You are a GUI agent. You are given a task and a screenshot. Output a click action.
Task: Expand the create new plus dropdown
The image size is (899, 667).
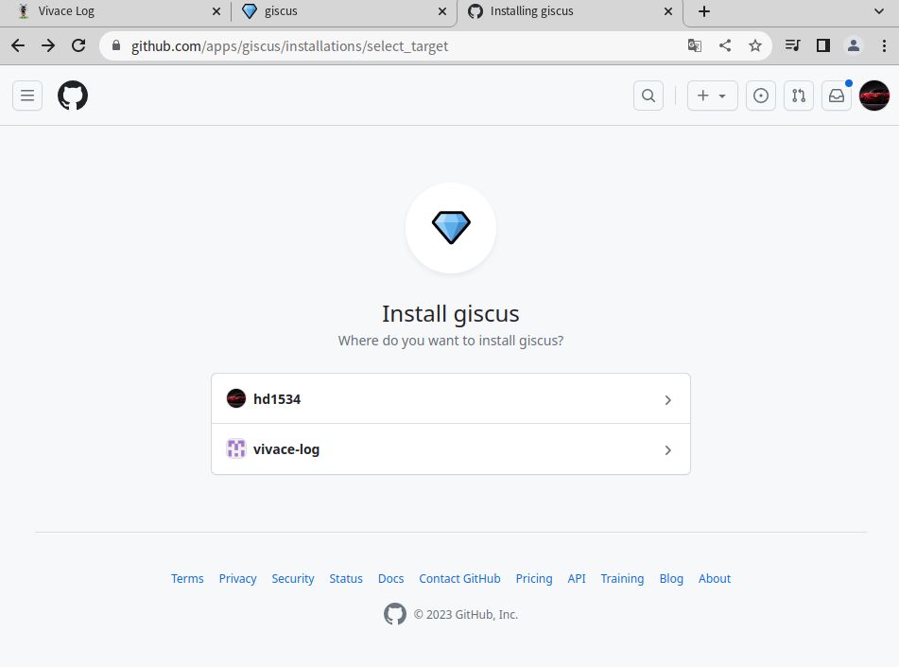pos(712,96)
